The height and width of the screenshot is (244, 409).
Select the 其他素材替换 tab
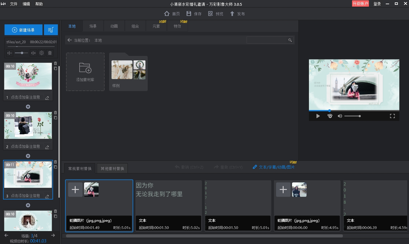112,169
